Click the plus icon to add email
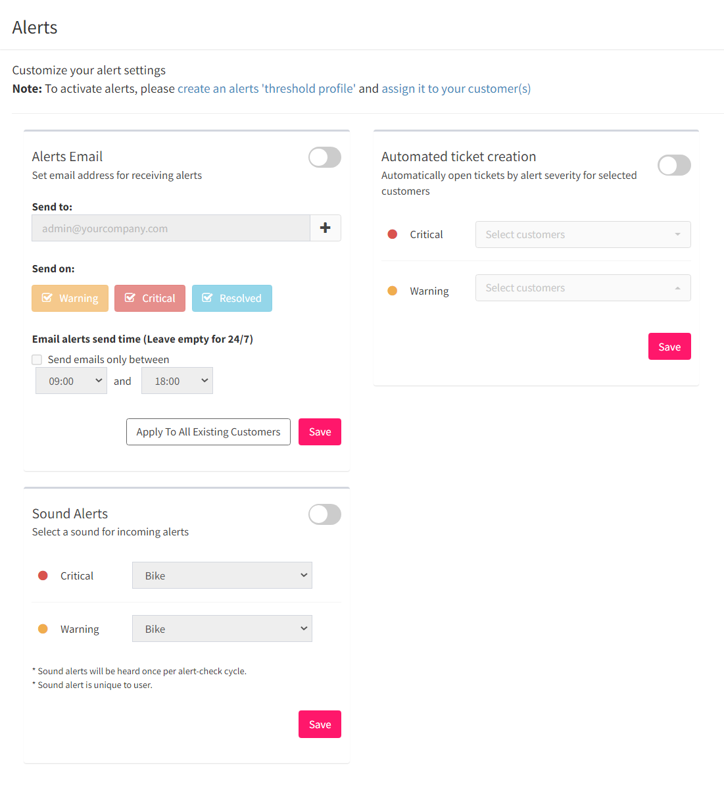724x790 pixels. (326, 228)
